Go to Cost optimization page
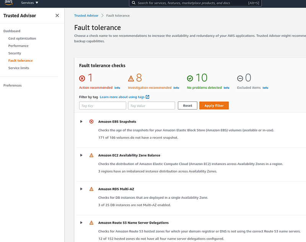 click(x=22, y=38)
